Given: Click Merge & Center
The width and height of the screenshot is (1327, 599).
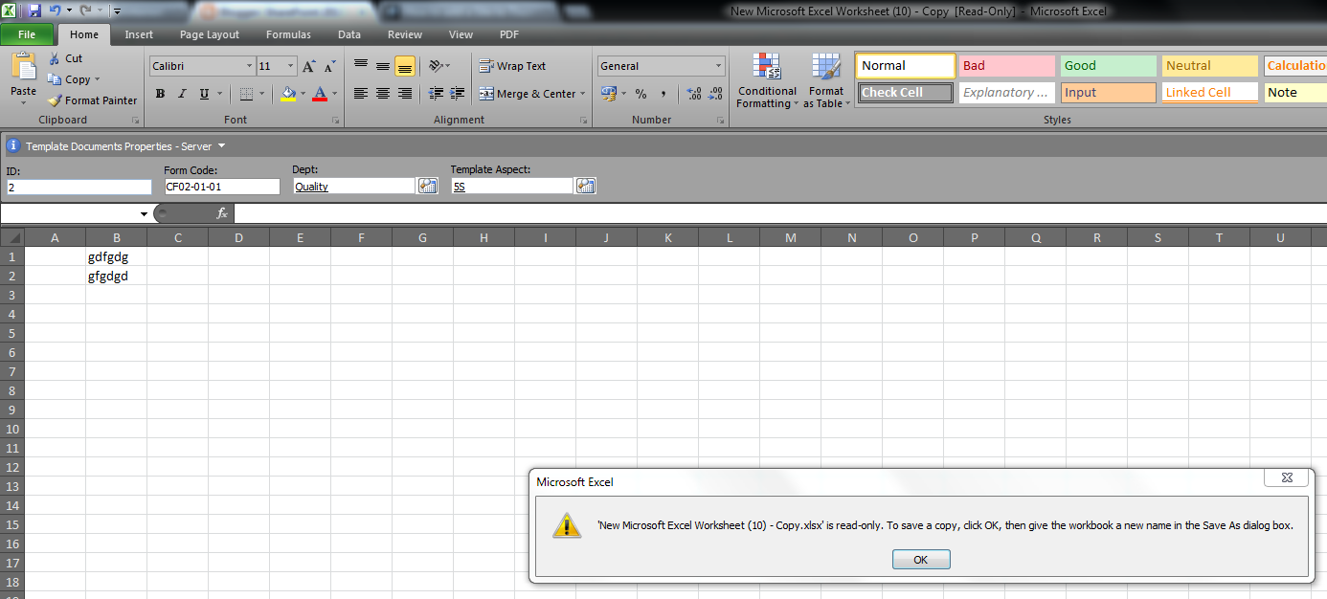Looking at the screenshot, I should click(528, 94).
